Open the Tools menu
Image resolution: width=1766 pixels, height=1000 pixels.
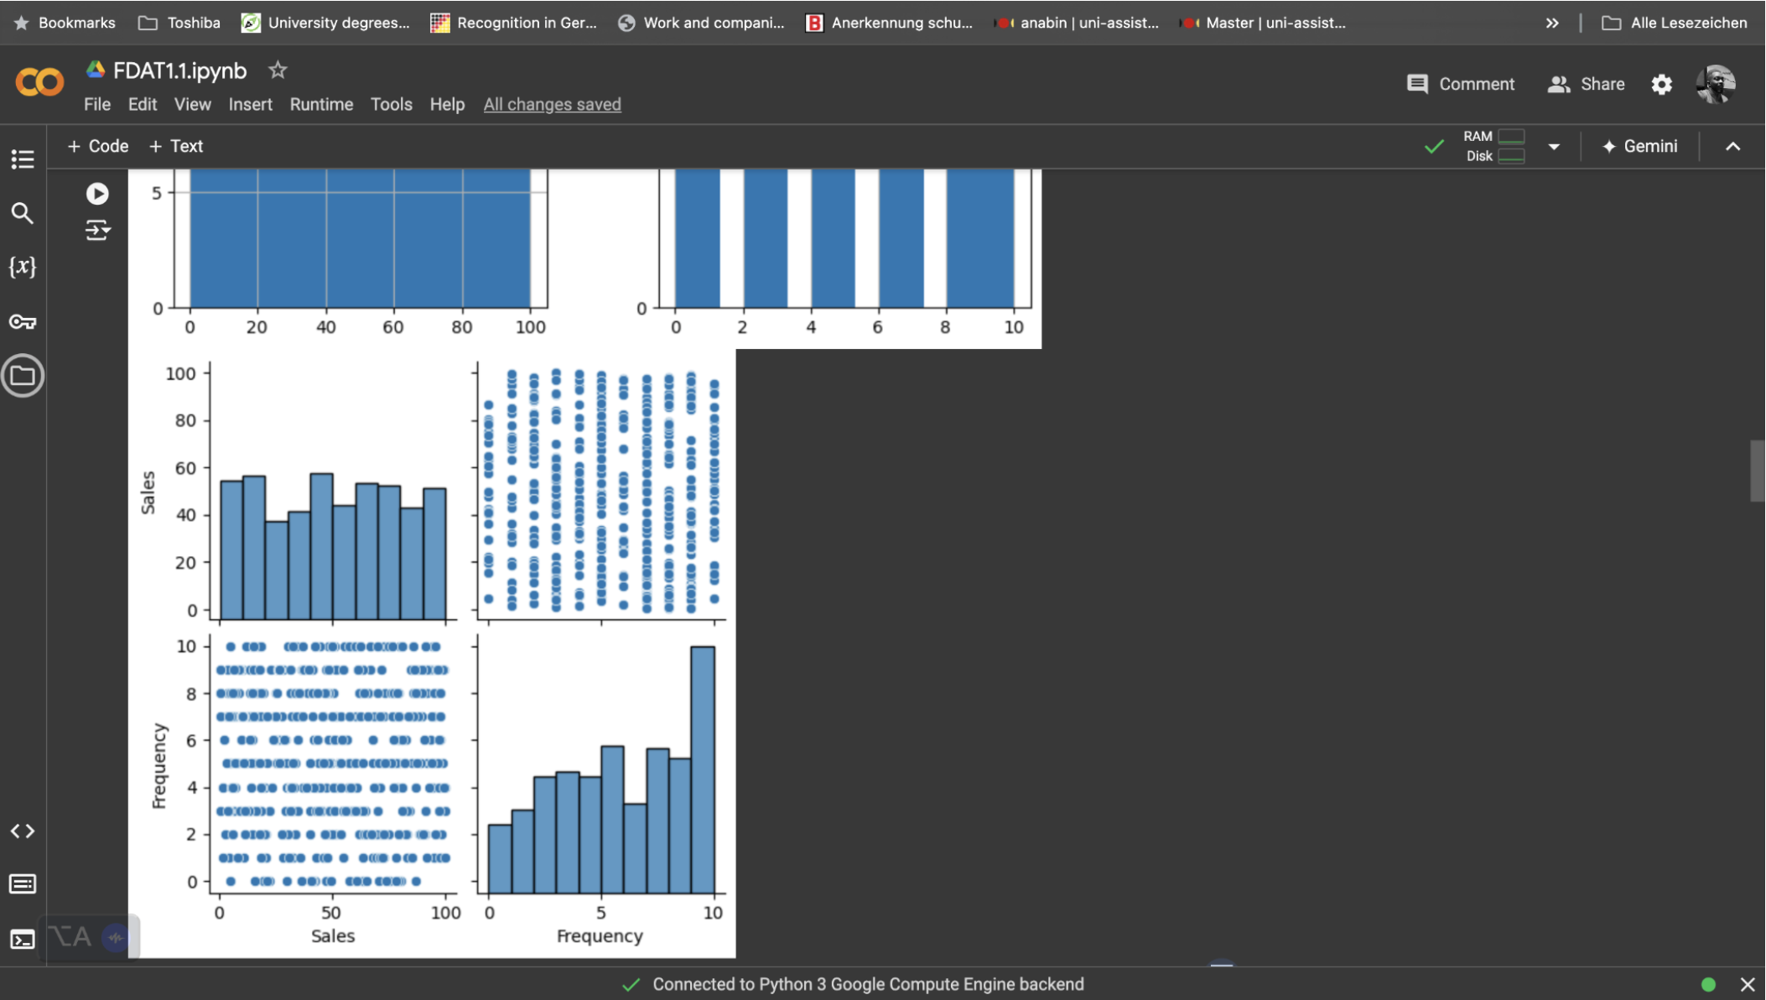point(391,104)
